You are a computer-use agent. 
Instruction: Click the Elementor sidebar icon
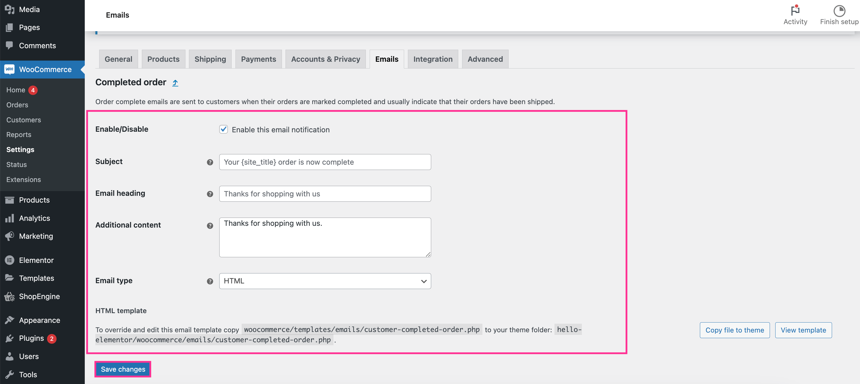pos(9,260)
